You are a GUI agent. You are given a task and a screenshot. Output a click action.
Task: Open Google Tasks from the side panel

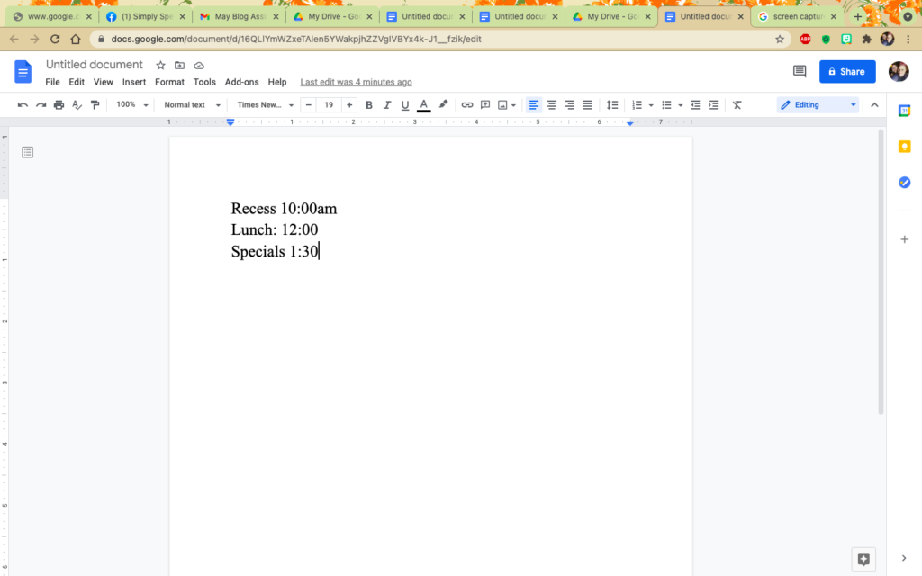point(904,182)
